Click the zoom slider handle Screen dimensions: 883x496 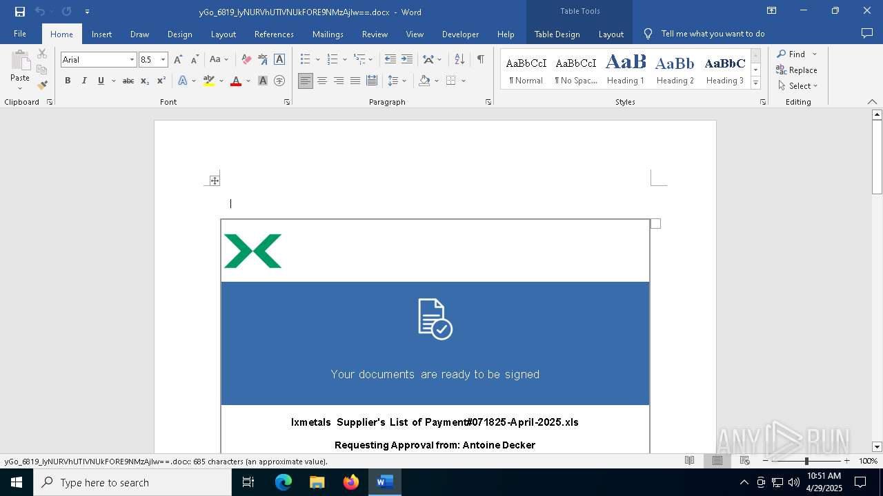pos(806,461)
